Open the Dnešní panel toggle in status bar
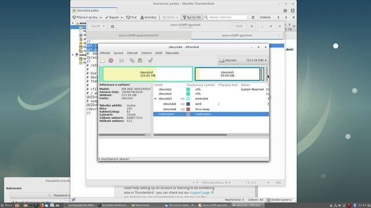The height and width of the screenshot is (208, 371). click(279, 200)
